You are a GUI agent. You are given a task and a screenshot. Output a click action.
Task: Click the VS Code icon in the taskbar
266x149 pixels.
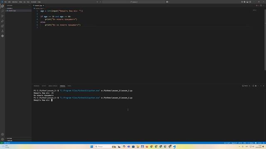pos(175,147)
